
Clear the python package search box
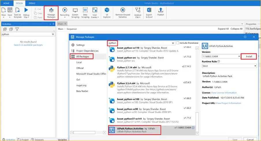(173, 43)
